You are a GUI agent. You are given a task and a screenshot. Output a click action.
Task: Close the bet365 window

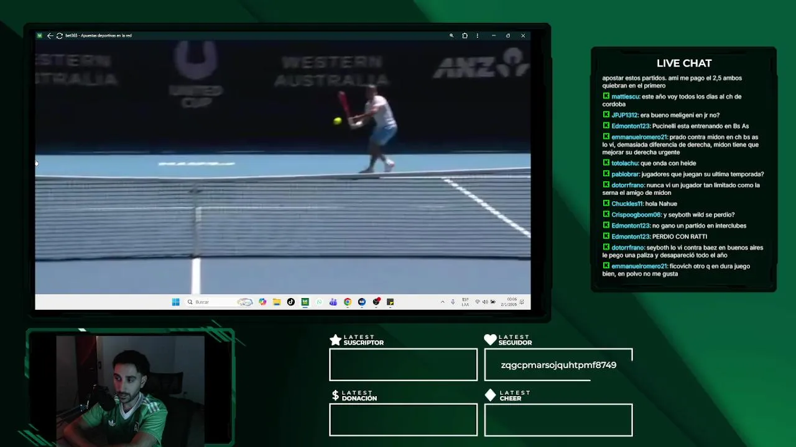(523, 35)
